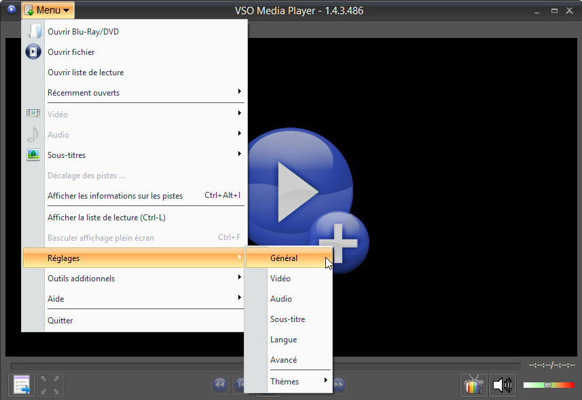Image resolution: width=582 pixels, height=400 pixels.
Task: Expand Récemment ouverts submenu
Action: pos(134,93)
